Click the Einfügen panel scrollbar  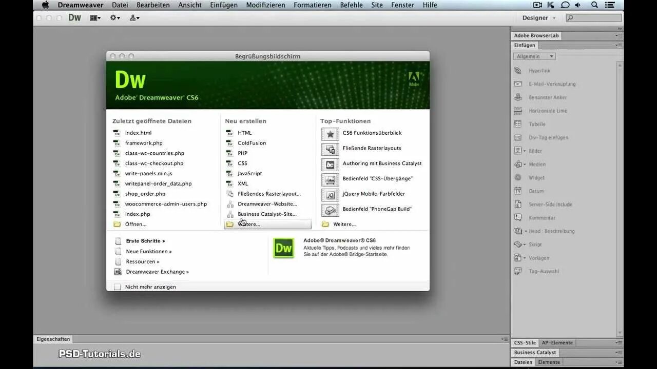point(620,198)
